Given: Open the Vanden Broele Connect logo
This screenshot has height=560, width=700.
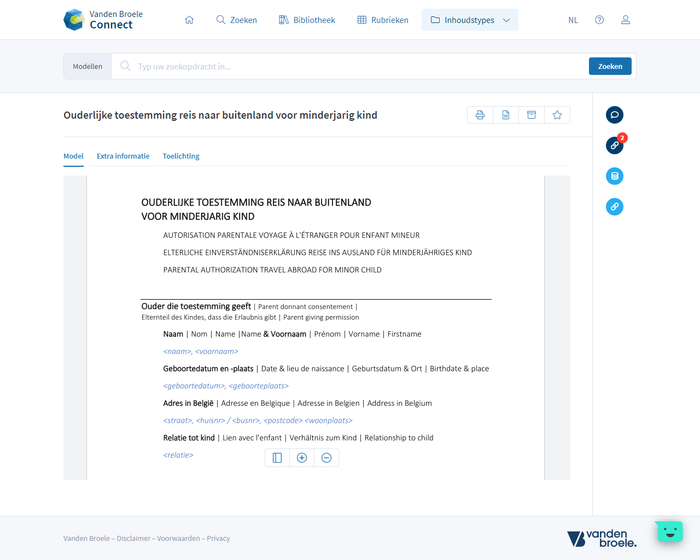Looking at the screenshot, I should tap(103, 20).
